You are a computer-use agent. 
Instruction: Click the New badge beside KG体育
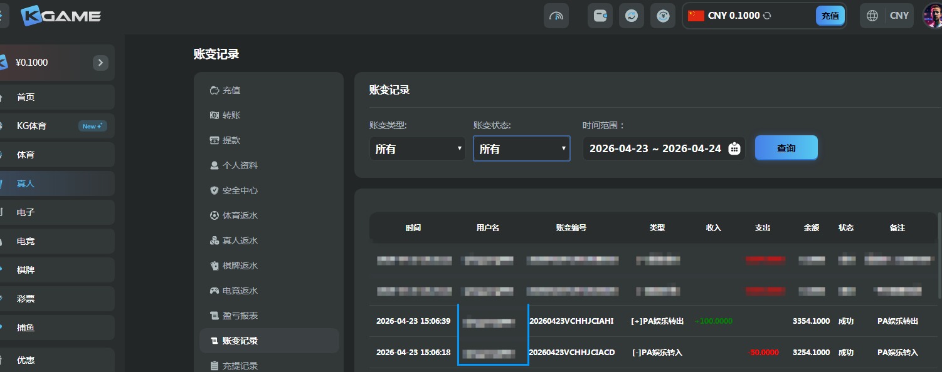tap(93, 126)
